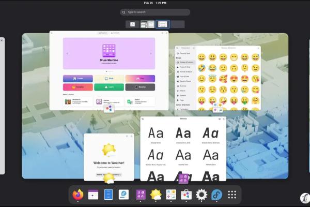
Task: Open the Weather app from the dash
Action: (156, 195)
